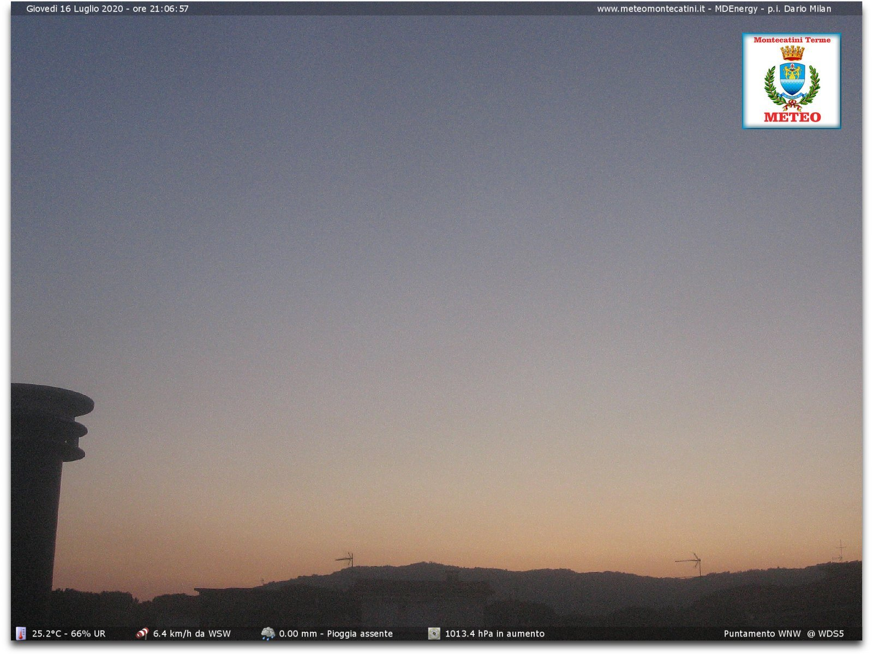Click the date text 'Giovedì 16 Luglio 2020'
The height and width of the screenshot is (654, 873).
[75, 9]
